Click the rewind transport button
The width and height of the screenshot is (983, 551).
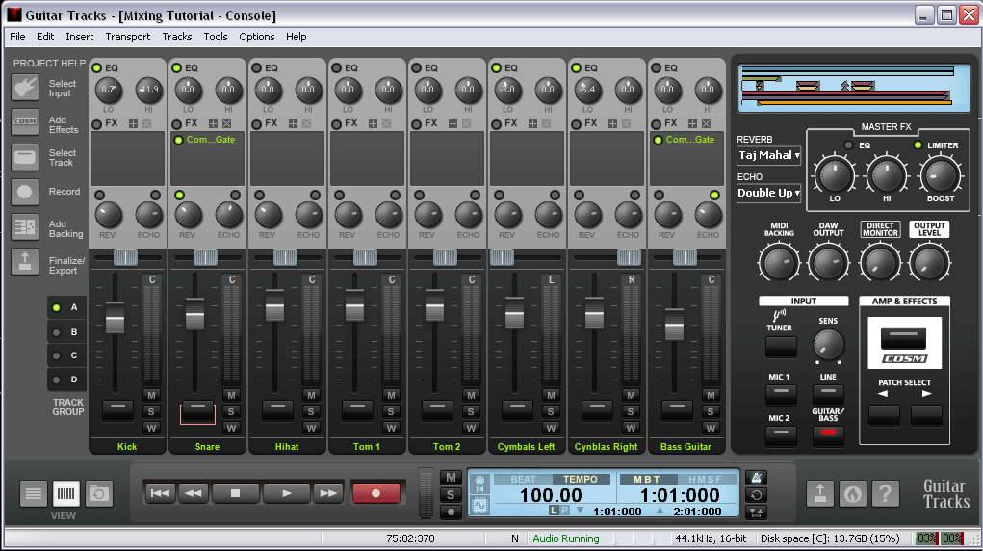[x=194, y=493]
